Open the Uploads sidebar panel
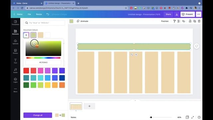The height and width of the screenshot is (120, 213). coord(15,42)
